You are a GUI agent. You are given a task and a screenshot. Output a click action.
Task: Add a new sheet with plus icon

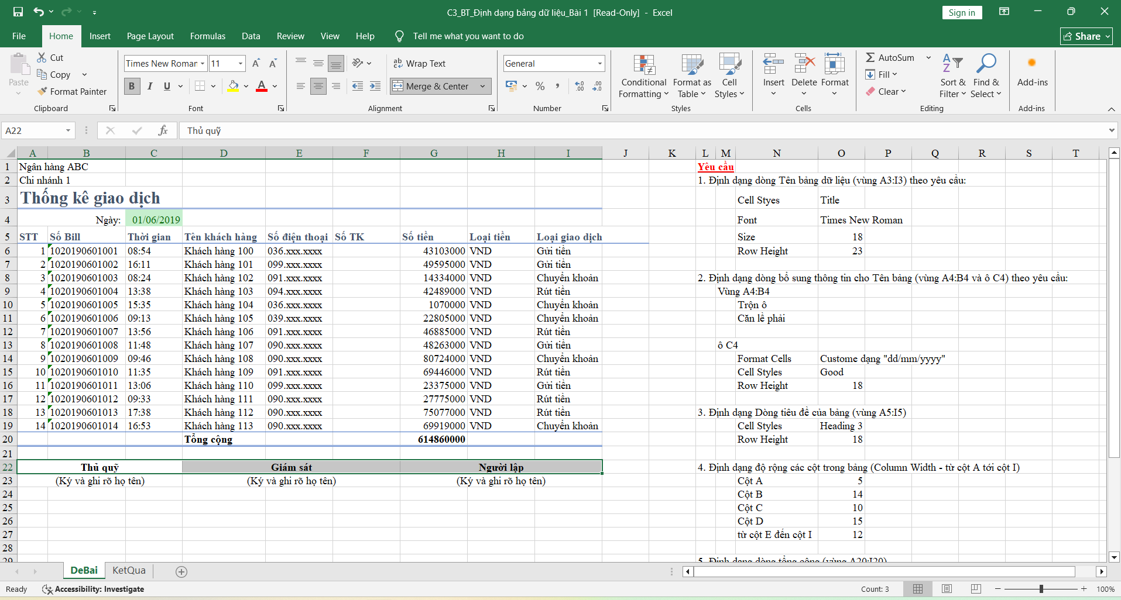181,571
